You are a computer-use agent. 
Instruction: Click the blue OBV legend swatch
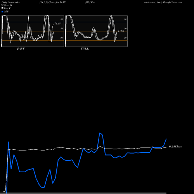pyautogui.click(x=2, y=12)
